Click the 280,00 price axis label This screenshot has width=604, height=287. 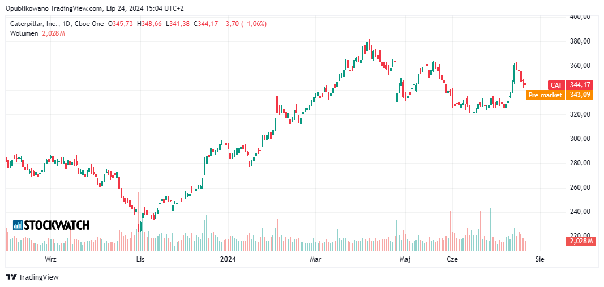coord(580,163)
